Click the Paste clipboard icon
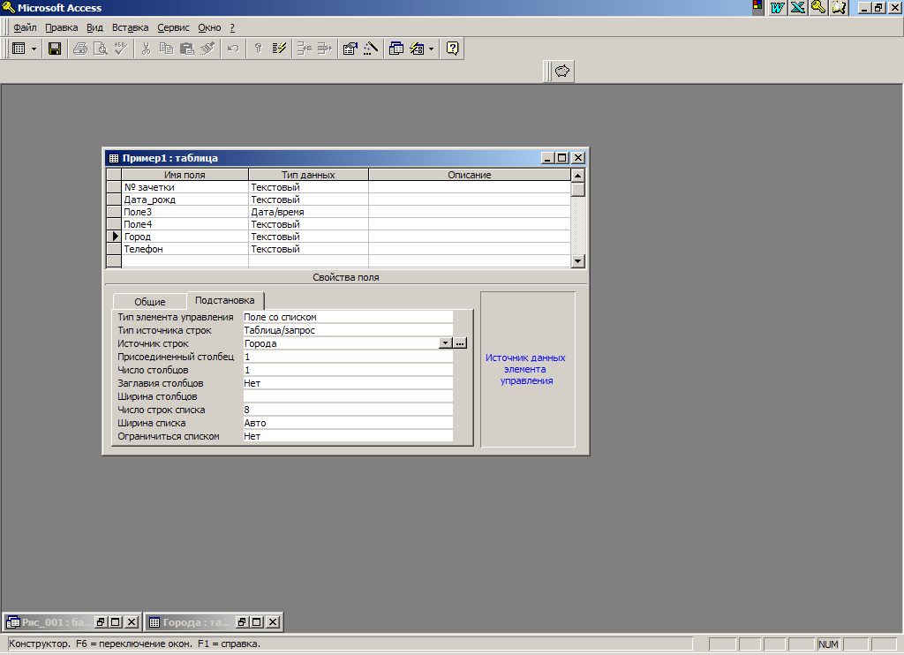Viewport: 904px width, 655px height. [x=187, y=49]
